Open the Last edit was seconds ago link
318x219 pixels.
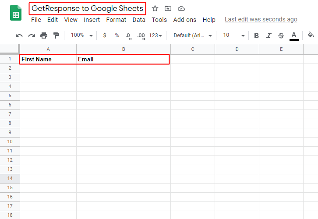pyautogui.click(x=261, y=19)
